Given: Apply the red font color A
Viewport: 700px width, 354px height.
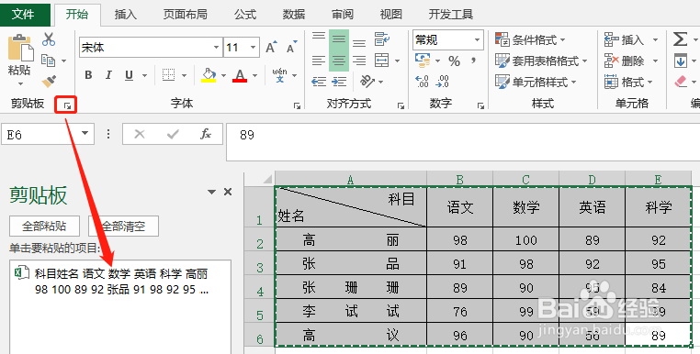Looking at the screenshot, I should [240, 75].
